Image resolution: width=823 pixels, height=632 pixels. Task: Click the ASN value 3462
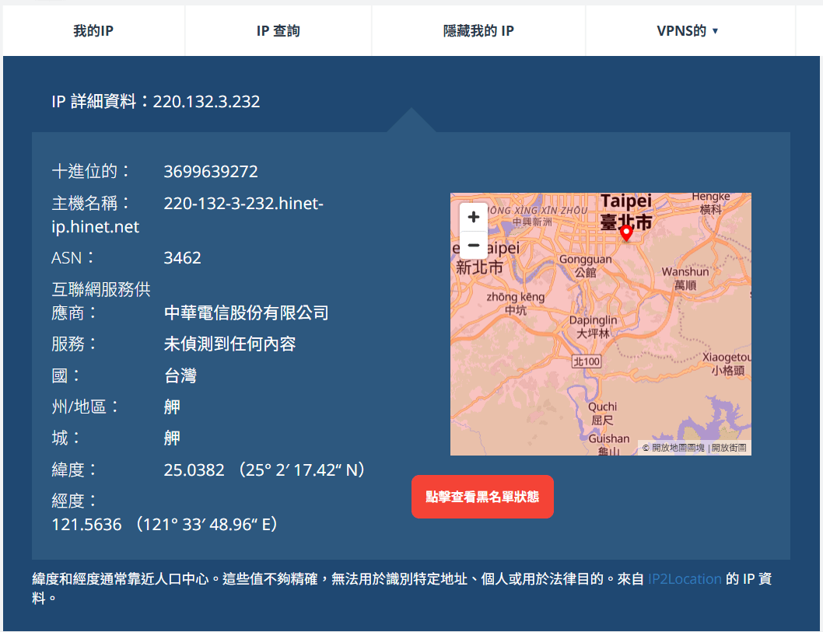point(182,258)
